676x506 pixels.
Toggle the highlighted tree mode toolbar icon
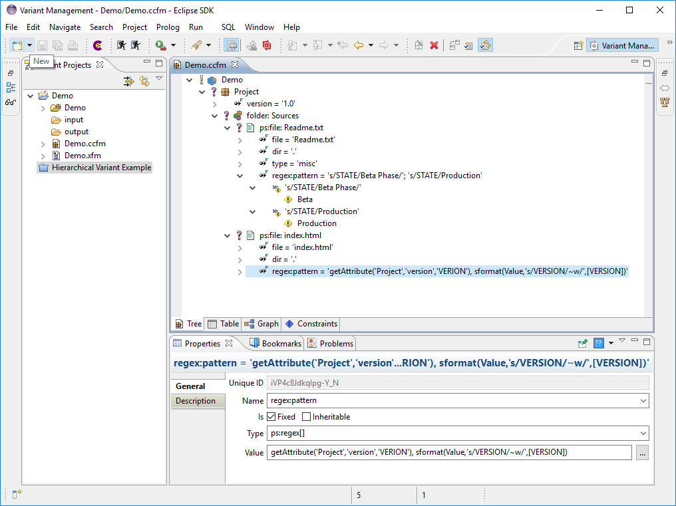tap(486, 45)
